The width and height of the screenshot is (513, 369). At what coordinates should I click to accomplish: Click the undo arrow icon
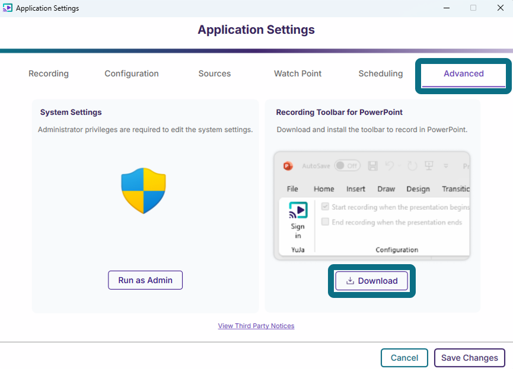[389, 166]
